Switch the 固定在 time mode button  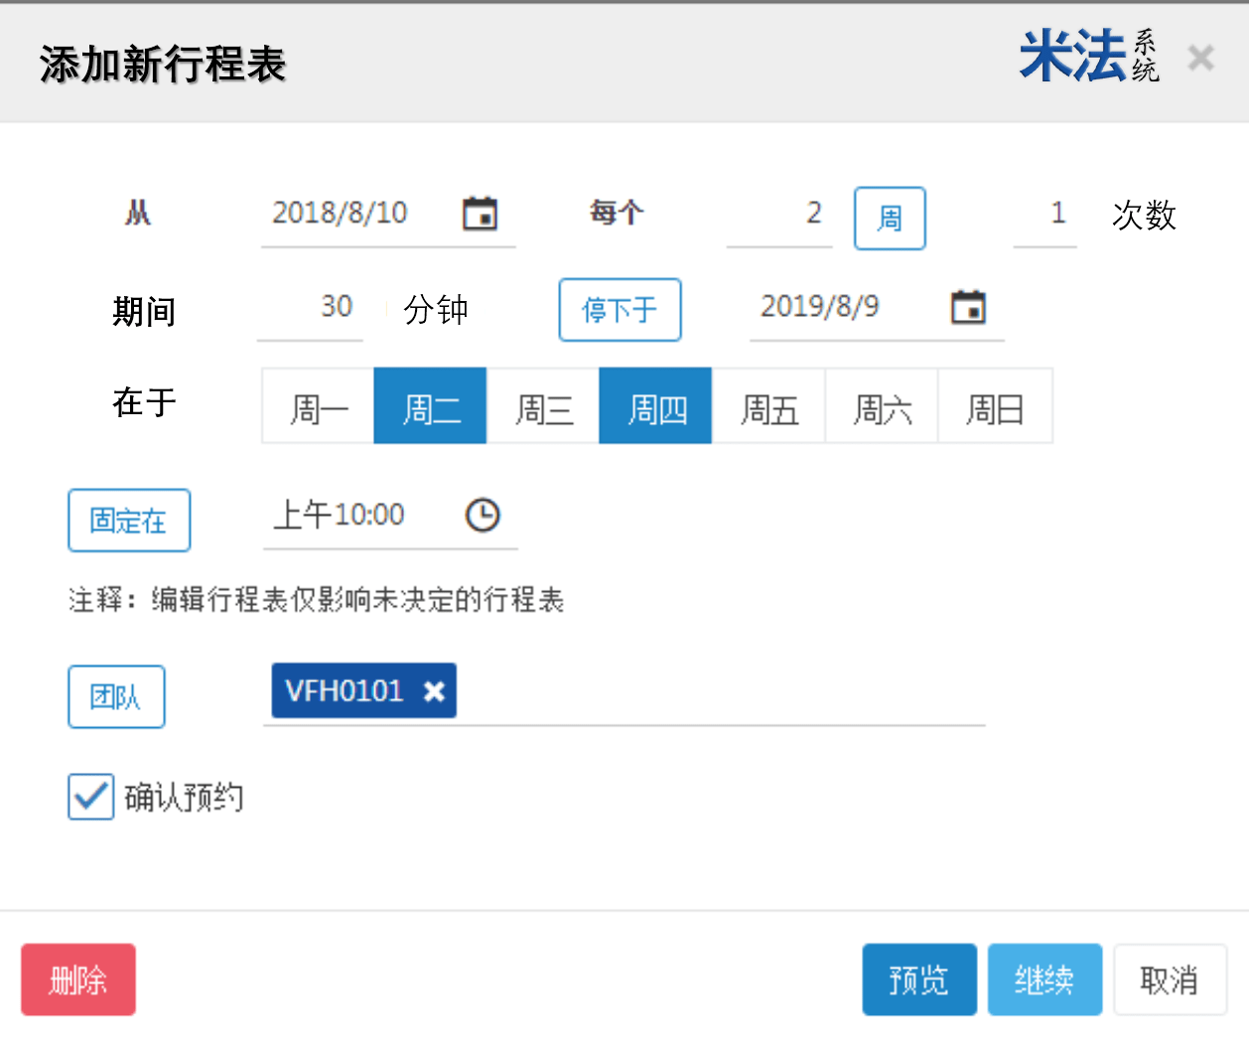point(129,521)
